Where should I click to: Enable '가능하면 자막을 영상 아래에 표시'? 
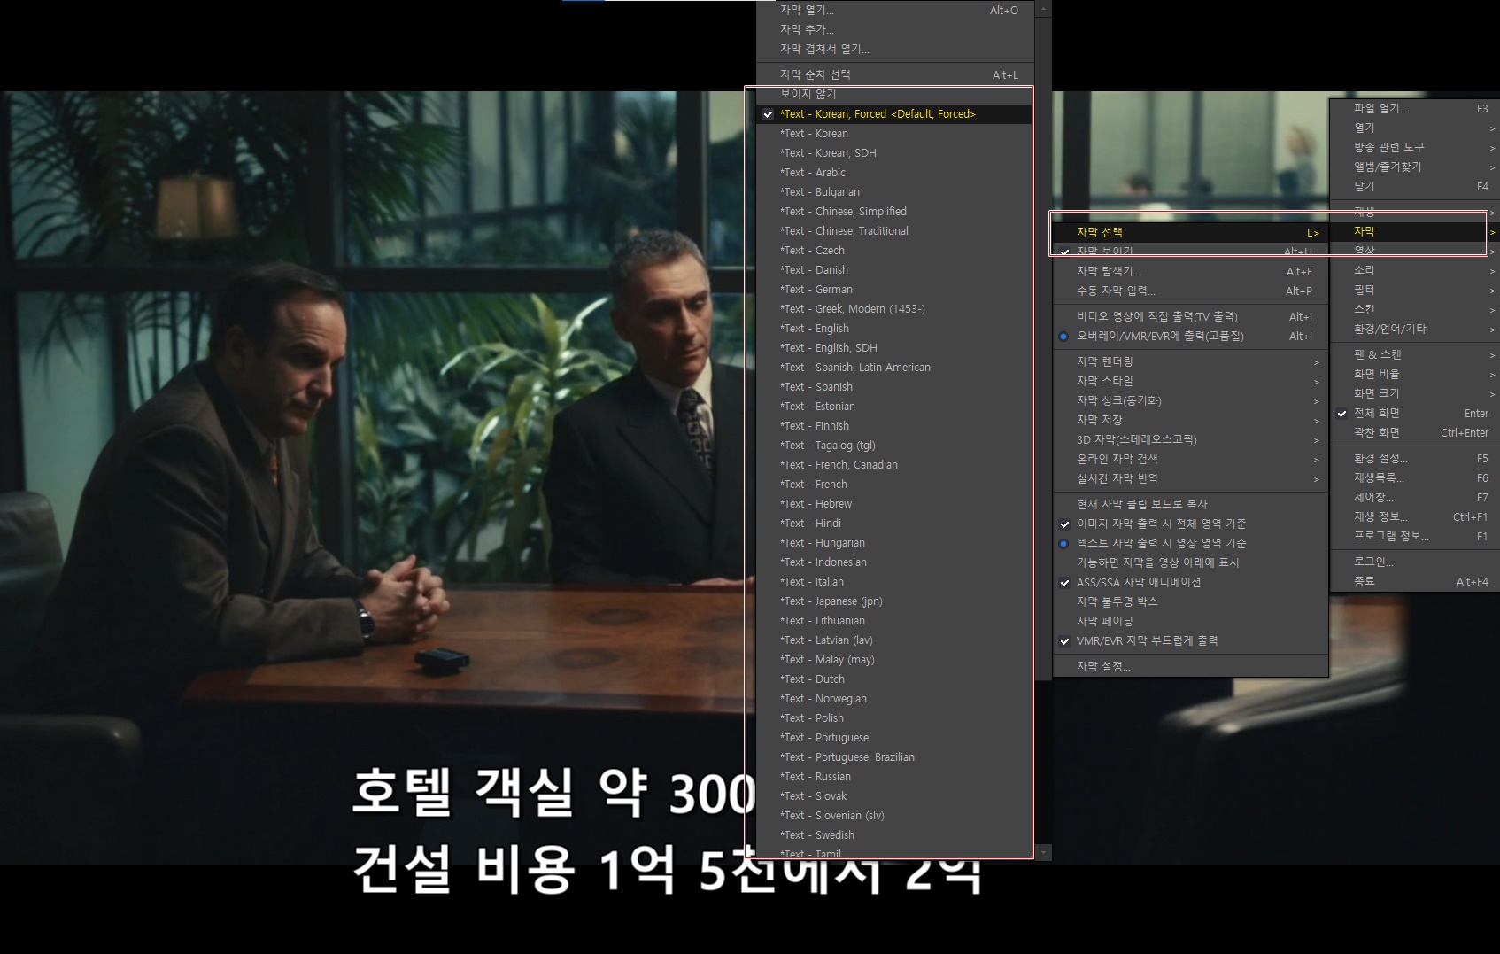1190,562
